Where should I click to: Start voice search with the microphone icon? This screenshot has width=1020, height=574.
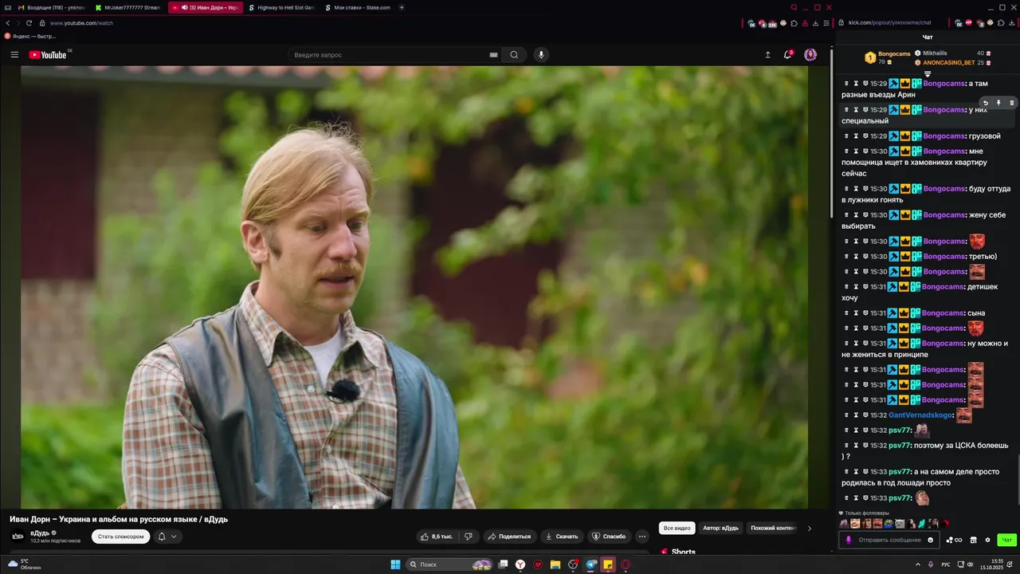541,55
